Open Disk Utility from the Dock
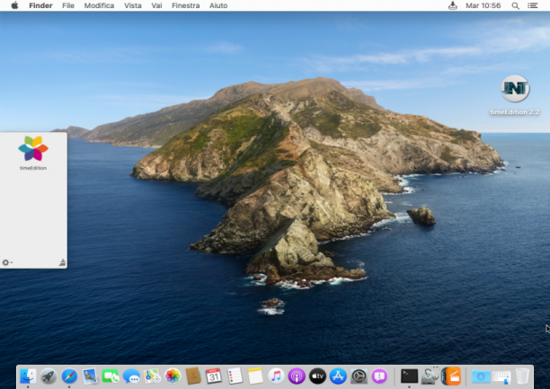This screenshot has height=389, width=550. 430,376
